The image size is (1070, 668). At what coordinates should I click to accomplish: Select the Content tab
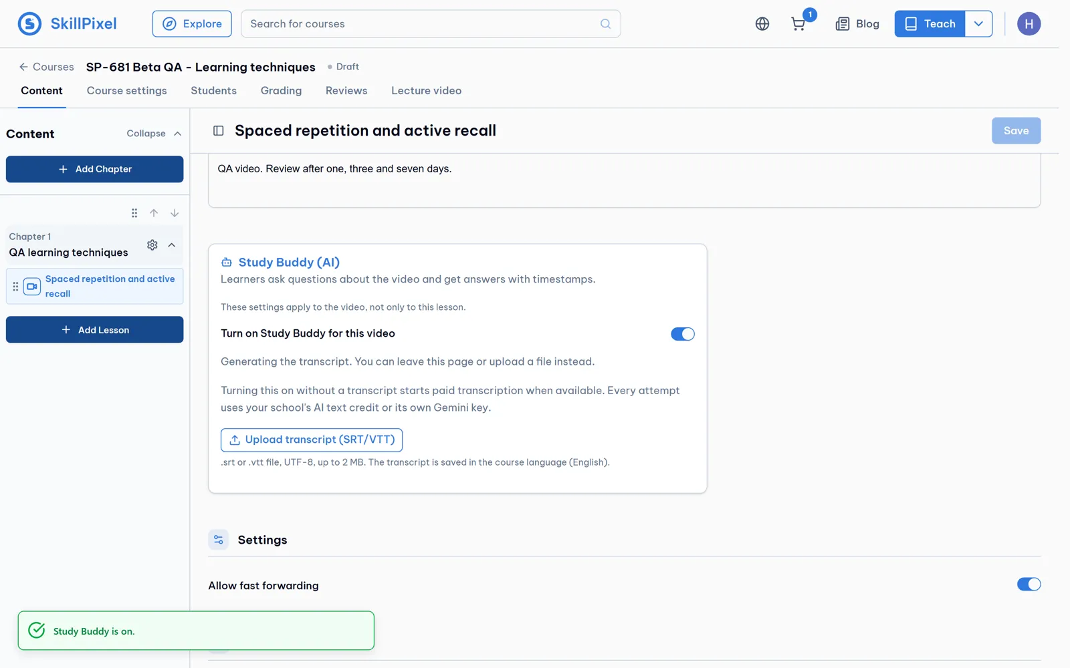pyautogui.click(x=41, y=91)
